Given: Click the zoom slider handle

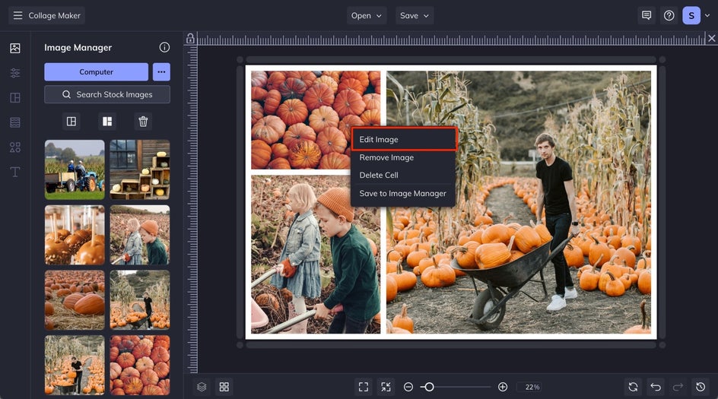Looking at the screenshot, I should click(429, 387).
